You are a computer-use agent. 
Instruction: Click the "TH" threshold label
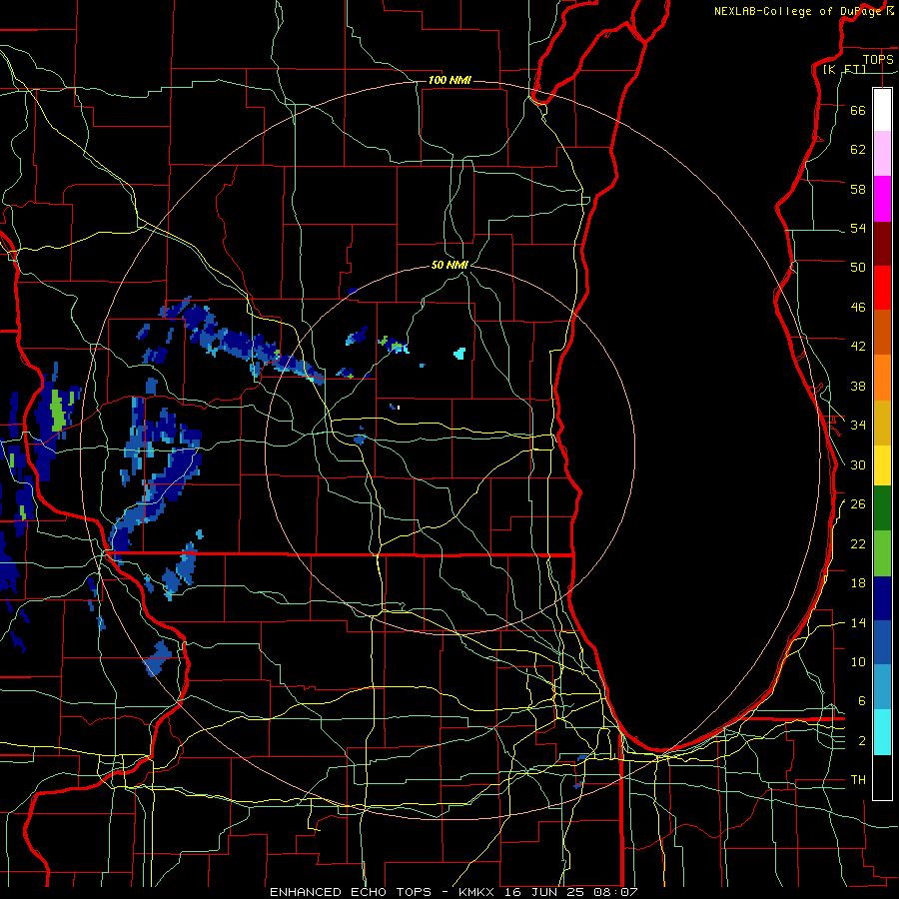[858, 780]
